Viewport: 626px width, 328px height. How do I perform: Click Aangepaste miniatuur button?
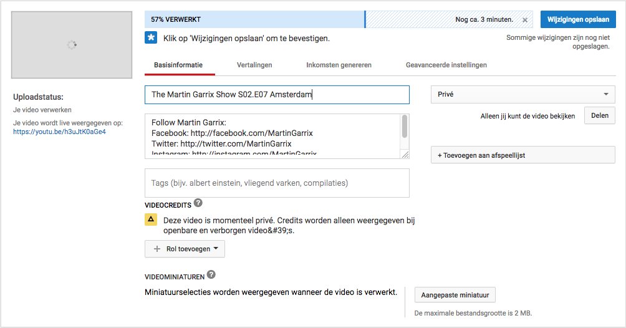point(455,295)
